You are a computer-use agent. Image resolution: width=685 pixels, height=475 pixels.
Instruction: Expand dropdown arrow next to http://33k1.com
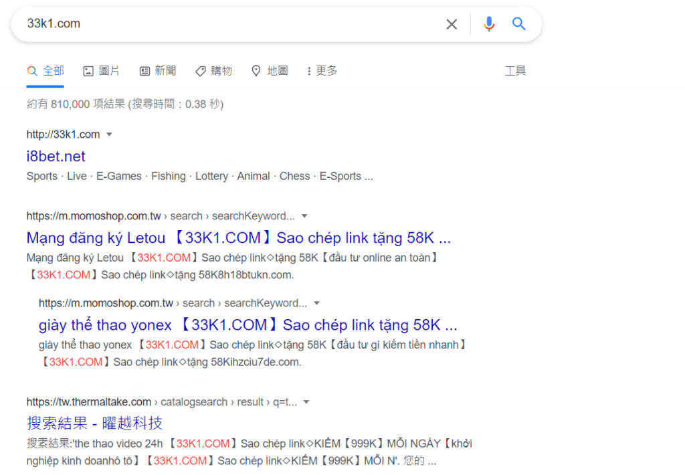coord(109,134)
